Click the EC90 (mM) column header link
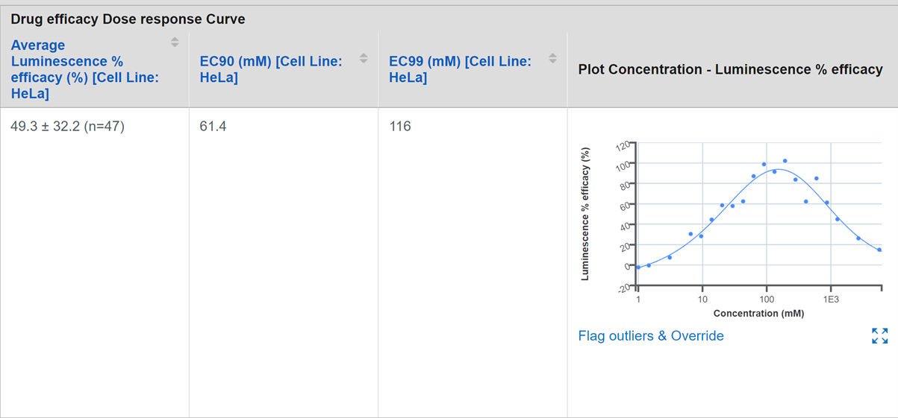The image size is (898, 418). click(271, 69)
